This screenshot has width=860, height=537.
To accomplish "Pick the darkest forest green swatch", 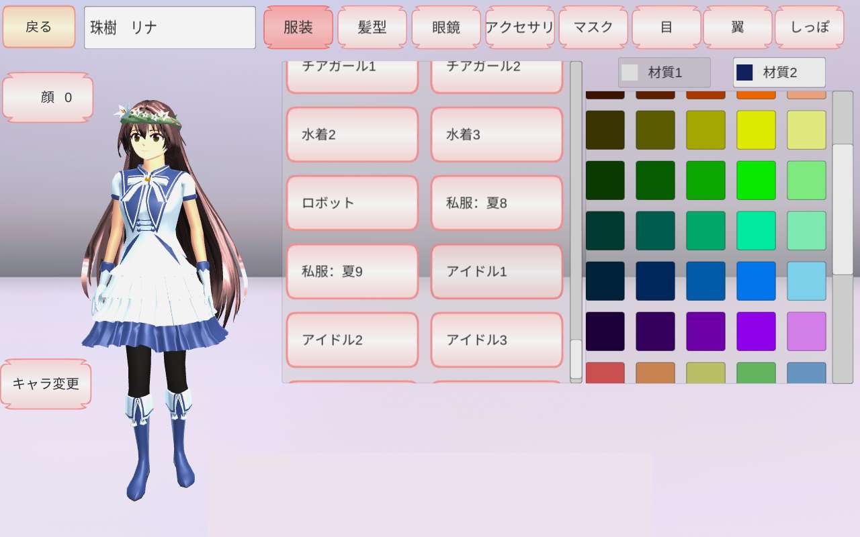I will 605,181.
